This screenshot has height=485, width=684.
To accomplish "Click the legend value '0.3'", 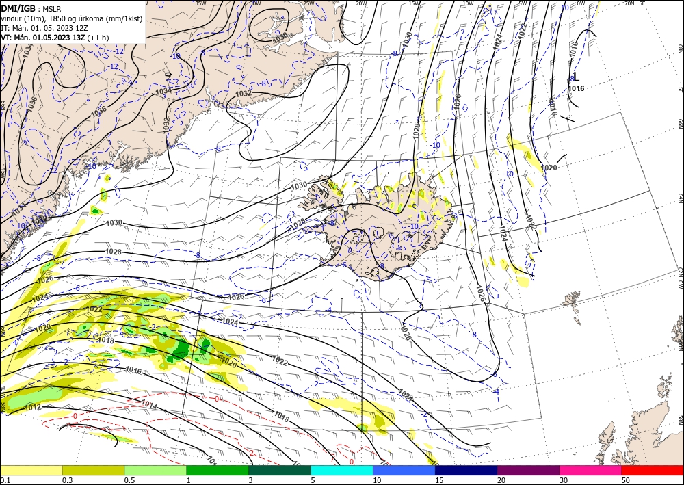I will point(67,480).
